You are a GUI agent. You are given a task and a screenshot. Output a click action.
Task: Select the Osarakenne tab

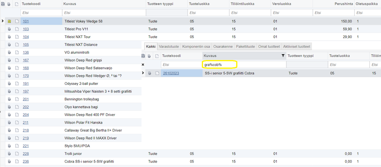click(x=223, y=46)
